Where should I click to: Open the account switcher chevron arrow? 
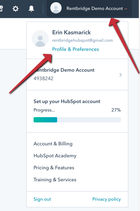click(x=121, y=75)
